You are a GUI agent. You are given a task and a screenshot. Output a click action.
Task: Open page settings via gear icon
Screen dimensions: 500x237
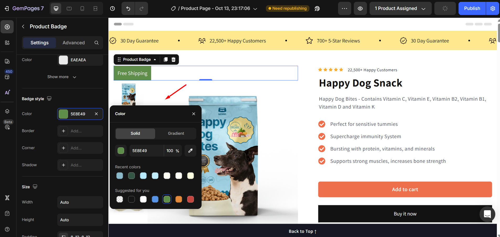point(493,8)
